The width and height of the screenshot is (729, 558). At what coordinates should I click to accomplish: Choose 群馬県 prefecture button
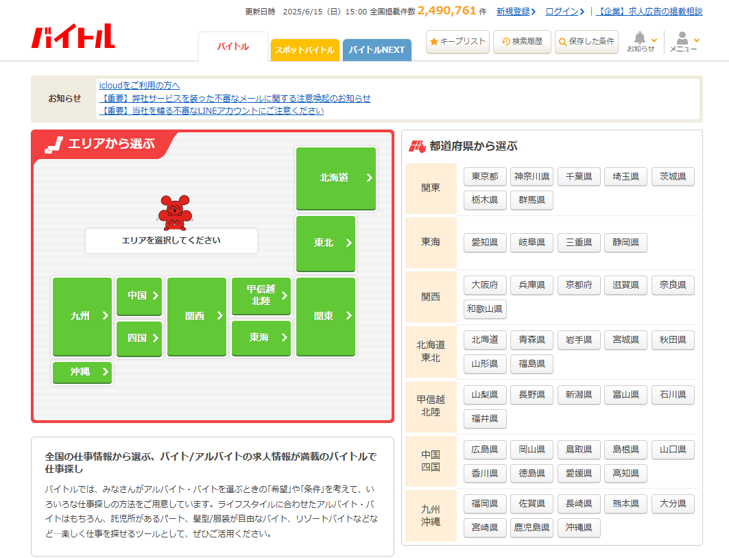[532, 200]
